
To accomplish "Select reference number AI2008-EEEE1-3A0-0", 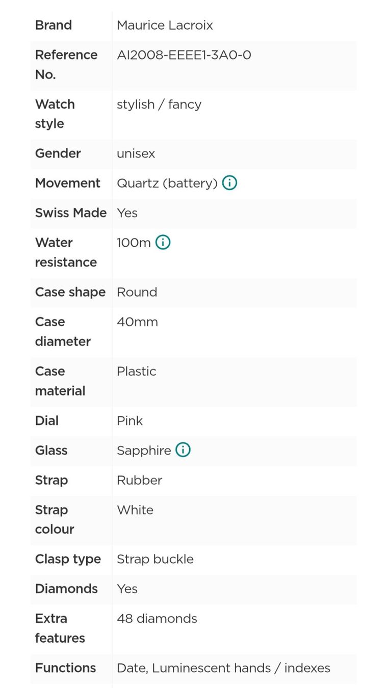I will click(184, 55).
